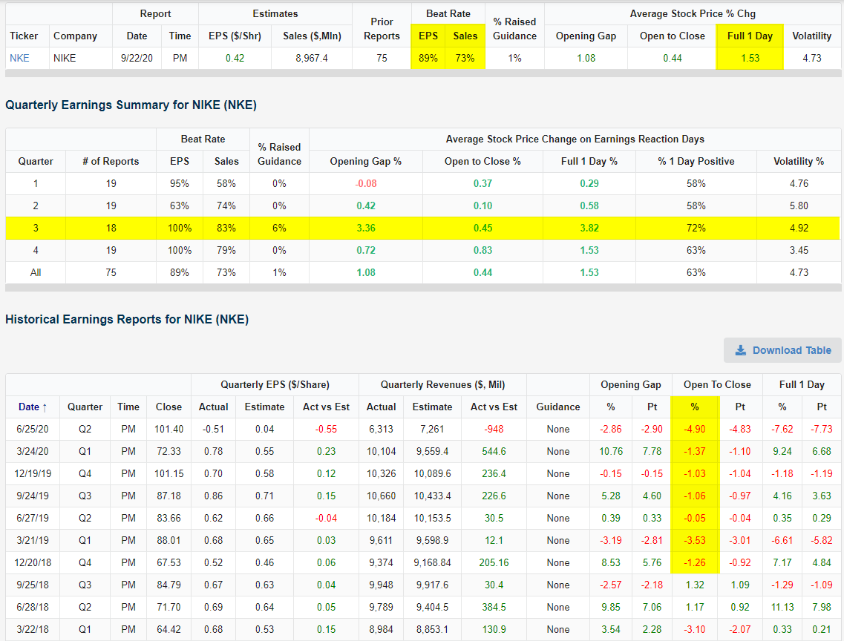
Task: Select the highlighted Quarter 3 summary row
Action: click(x=422, y=228)
